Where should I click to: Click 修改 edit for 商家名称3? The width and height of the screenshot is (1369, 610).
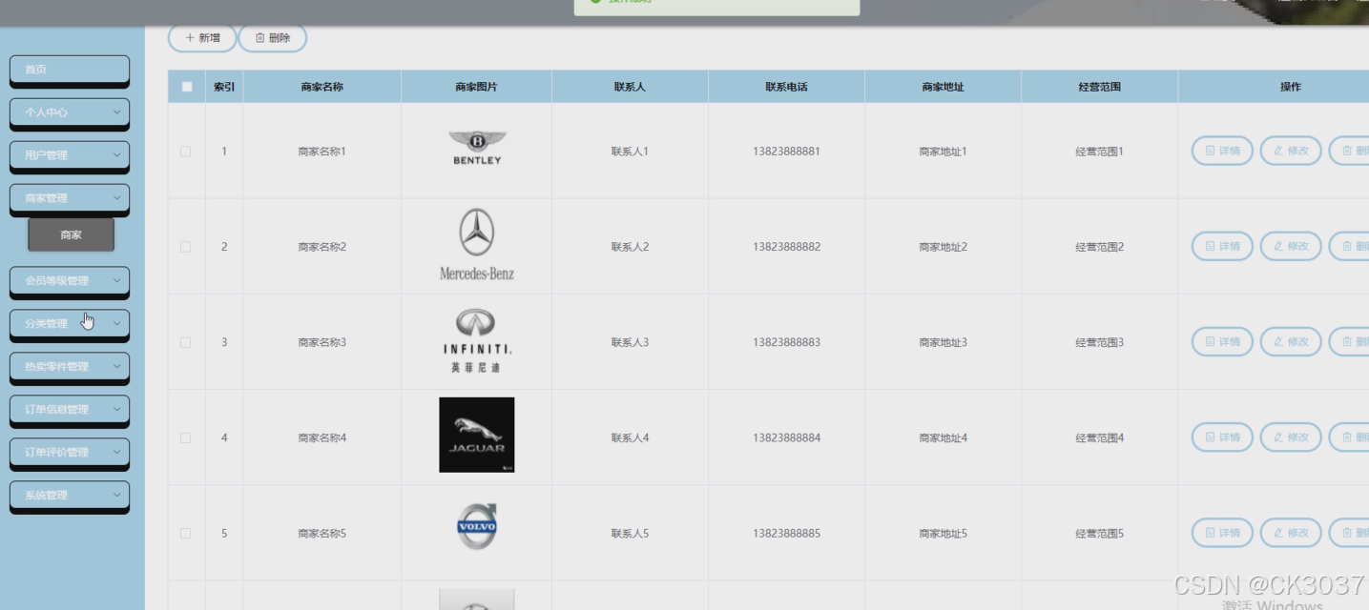pos(1291,341)
